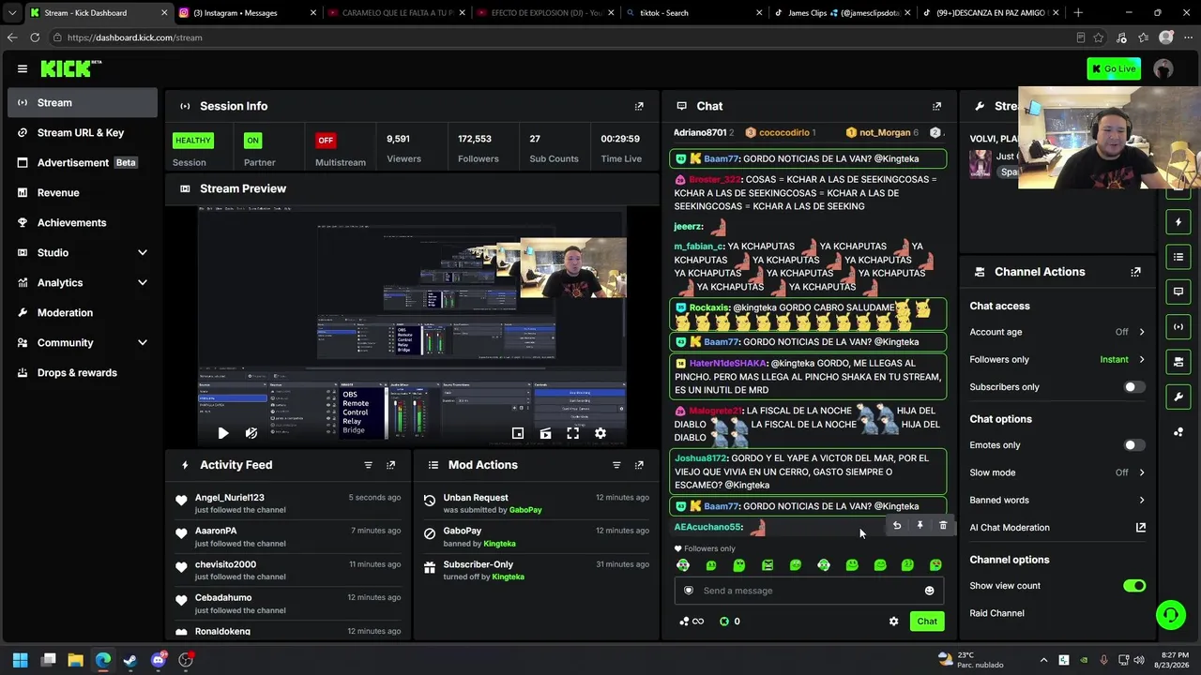Open the Banned words list

click(x=1057, y=500)
